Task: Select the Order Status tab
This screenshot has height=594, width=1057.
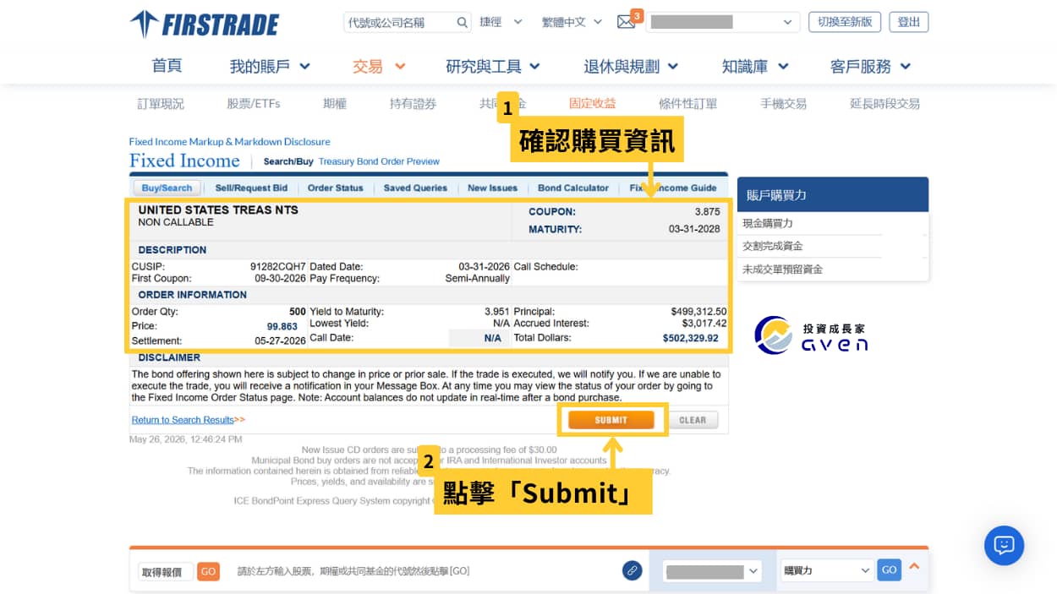Action: coord(335,188)
